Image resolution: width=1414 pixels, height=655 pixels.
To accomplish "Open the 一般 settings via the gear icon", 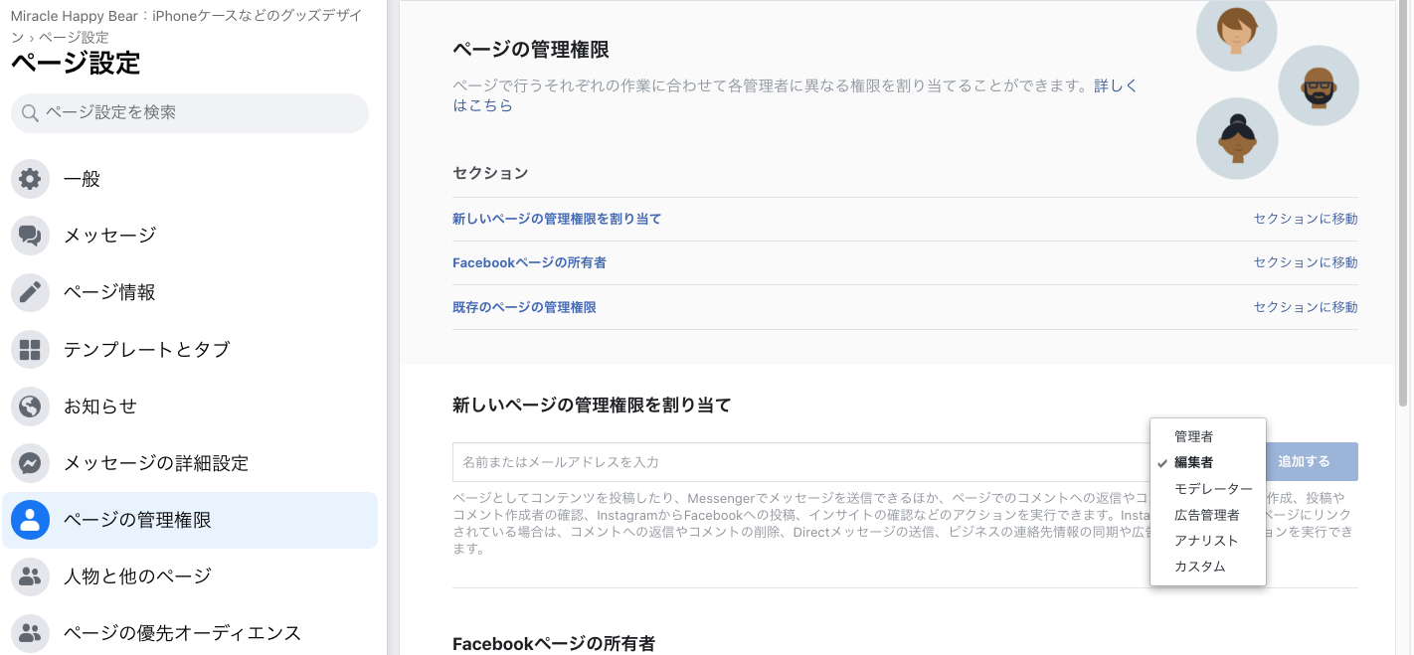I will [x=30, y=179].
